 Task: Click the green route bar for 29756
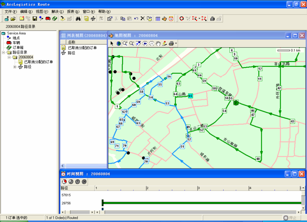click(x=200, y=203)
